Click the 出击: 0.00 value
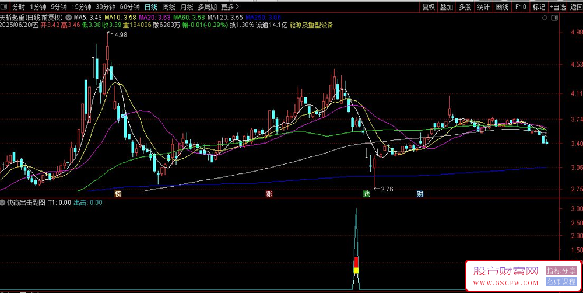Screen dimensions: 583x293 [88, 203]
